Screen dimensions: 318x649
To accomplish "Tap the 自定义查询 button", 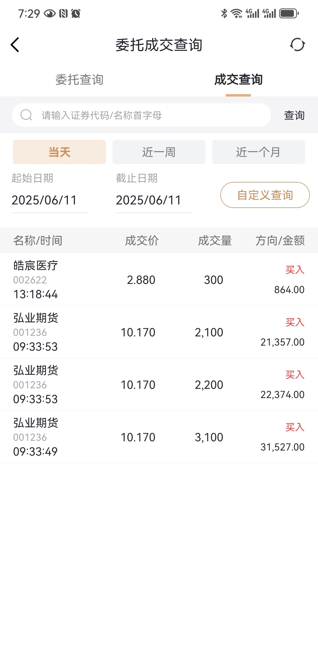I will click(265, 195).
